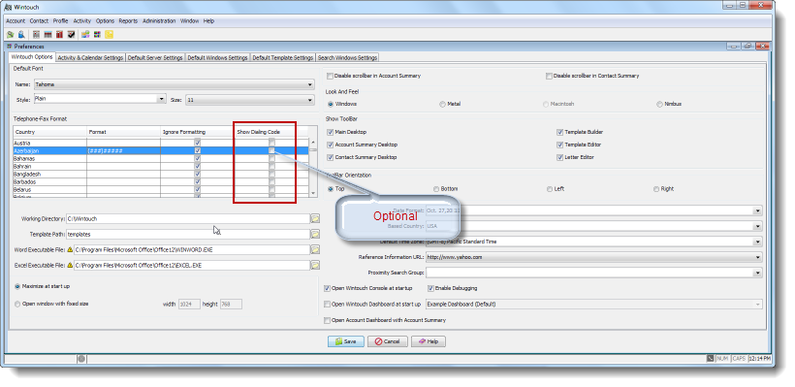Viewport: 795px width, 387px height.
Task: Toggle Ignore Formatting for Bahrain
Action: click(x=197, y=167)
